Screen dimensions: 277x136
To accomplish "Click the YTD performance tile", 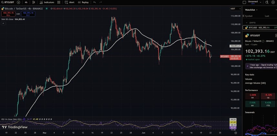I will click(268, 104).
